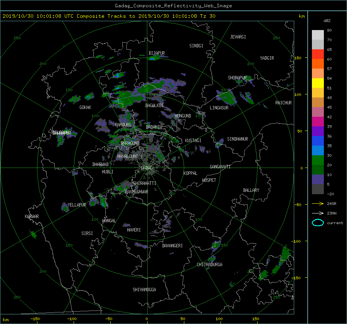Click the HOSPET city label
Viewport: 347px width, 324px height.
pyautogui.click(x=209, y=180)
